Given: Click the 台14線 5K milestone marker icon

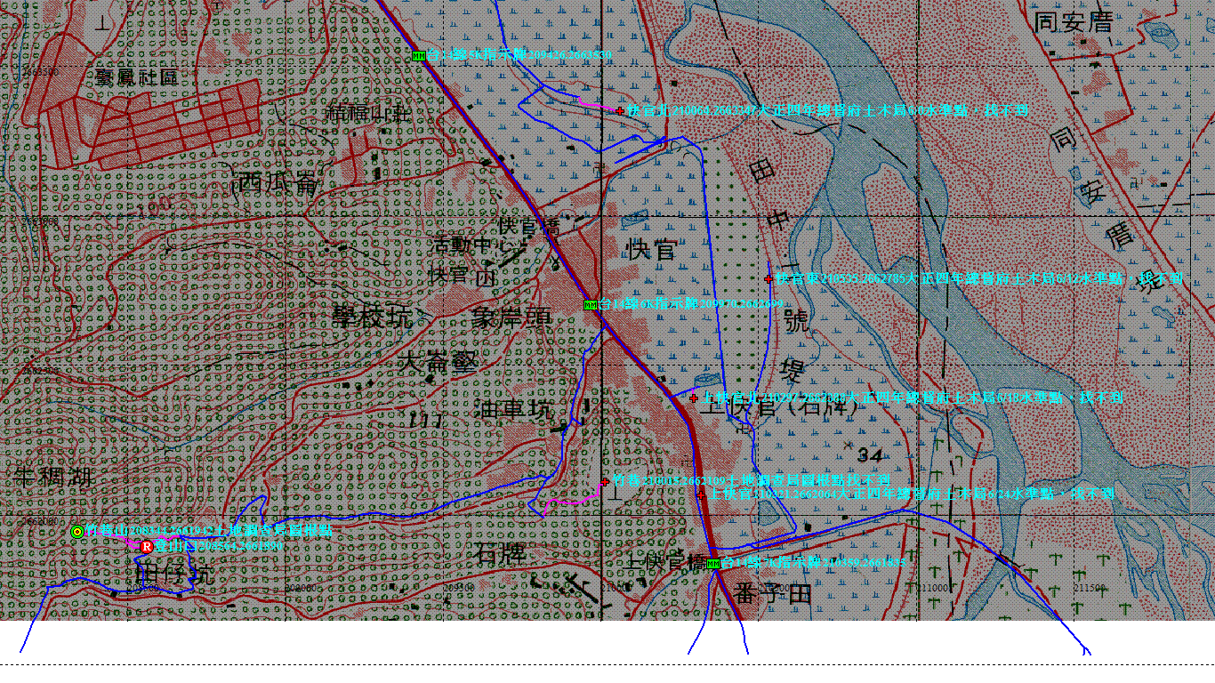Looking at the screenshot, I should pyautogui.click(x=418, y=55).
